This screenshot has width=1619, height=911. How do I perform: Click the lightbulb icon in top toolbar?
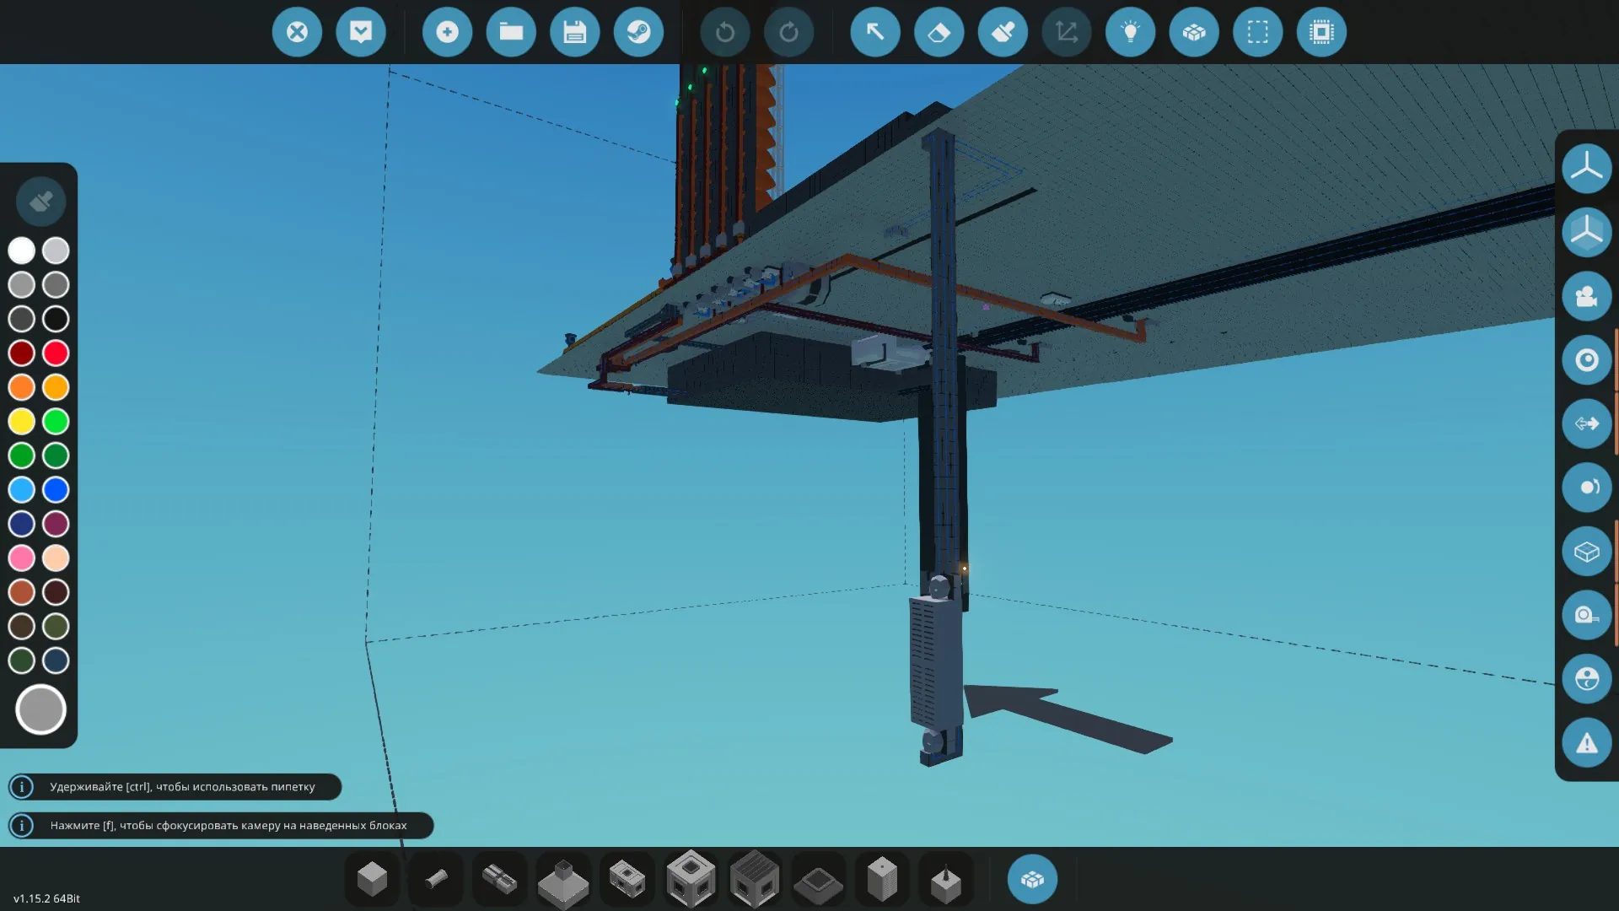[x=1130, y=32]
